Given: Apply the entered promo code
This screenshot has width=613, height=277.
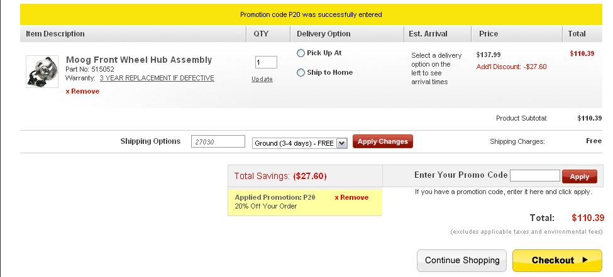Looking at the screenshot, I should coord(580,177).
